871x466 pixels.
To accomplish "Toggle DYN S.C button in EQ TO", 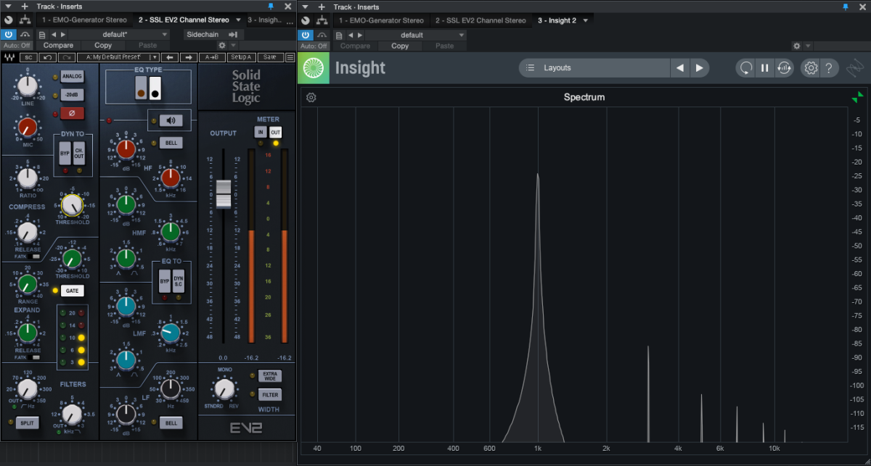I will (x=178, y=281).
